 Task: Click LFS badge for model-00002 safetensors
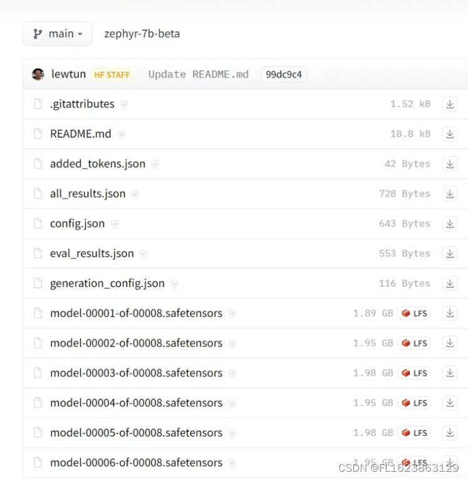coord(414,343)
